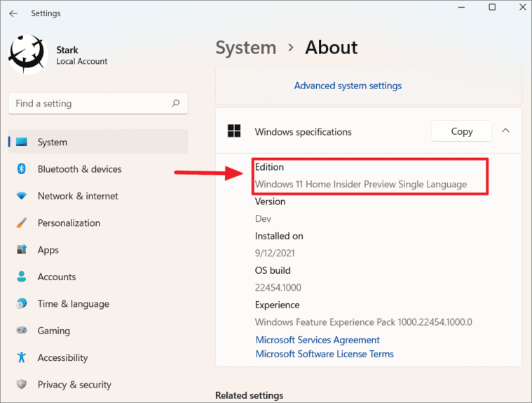Open Microsoft Software License Terms
This screenshot has width=532, height=403.
325,354
